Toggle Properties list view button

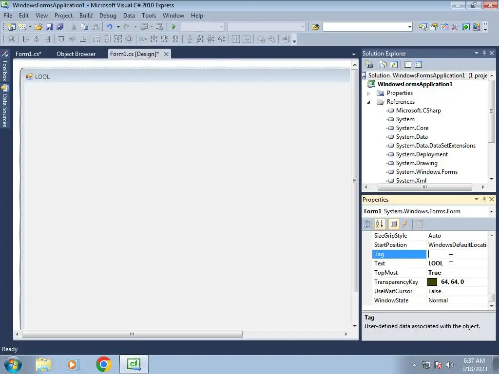click(394, 224)
